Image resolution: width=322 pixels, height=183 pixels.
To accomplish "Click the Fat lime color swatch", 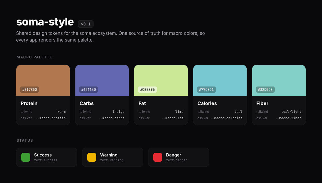I will coord(161,80).
